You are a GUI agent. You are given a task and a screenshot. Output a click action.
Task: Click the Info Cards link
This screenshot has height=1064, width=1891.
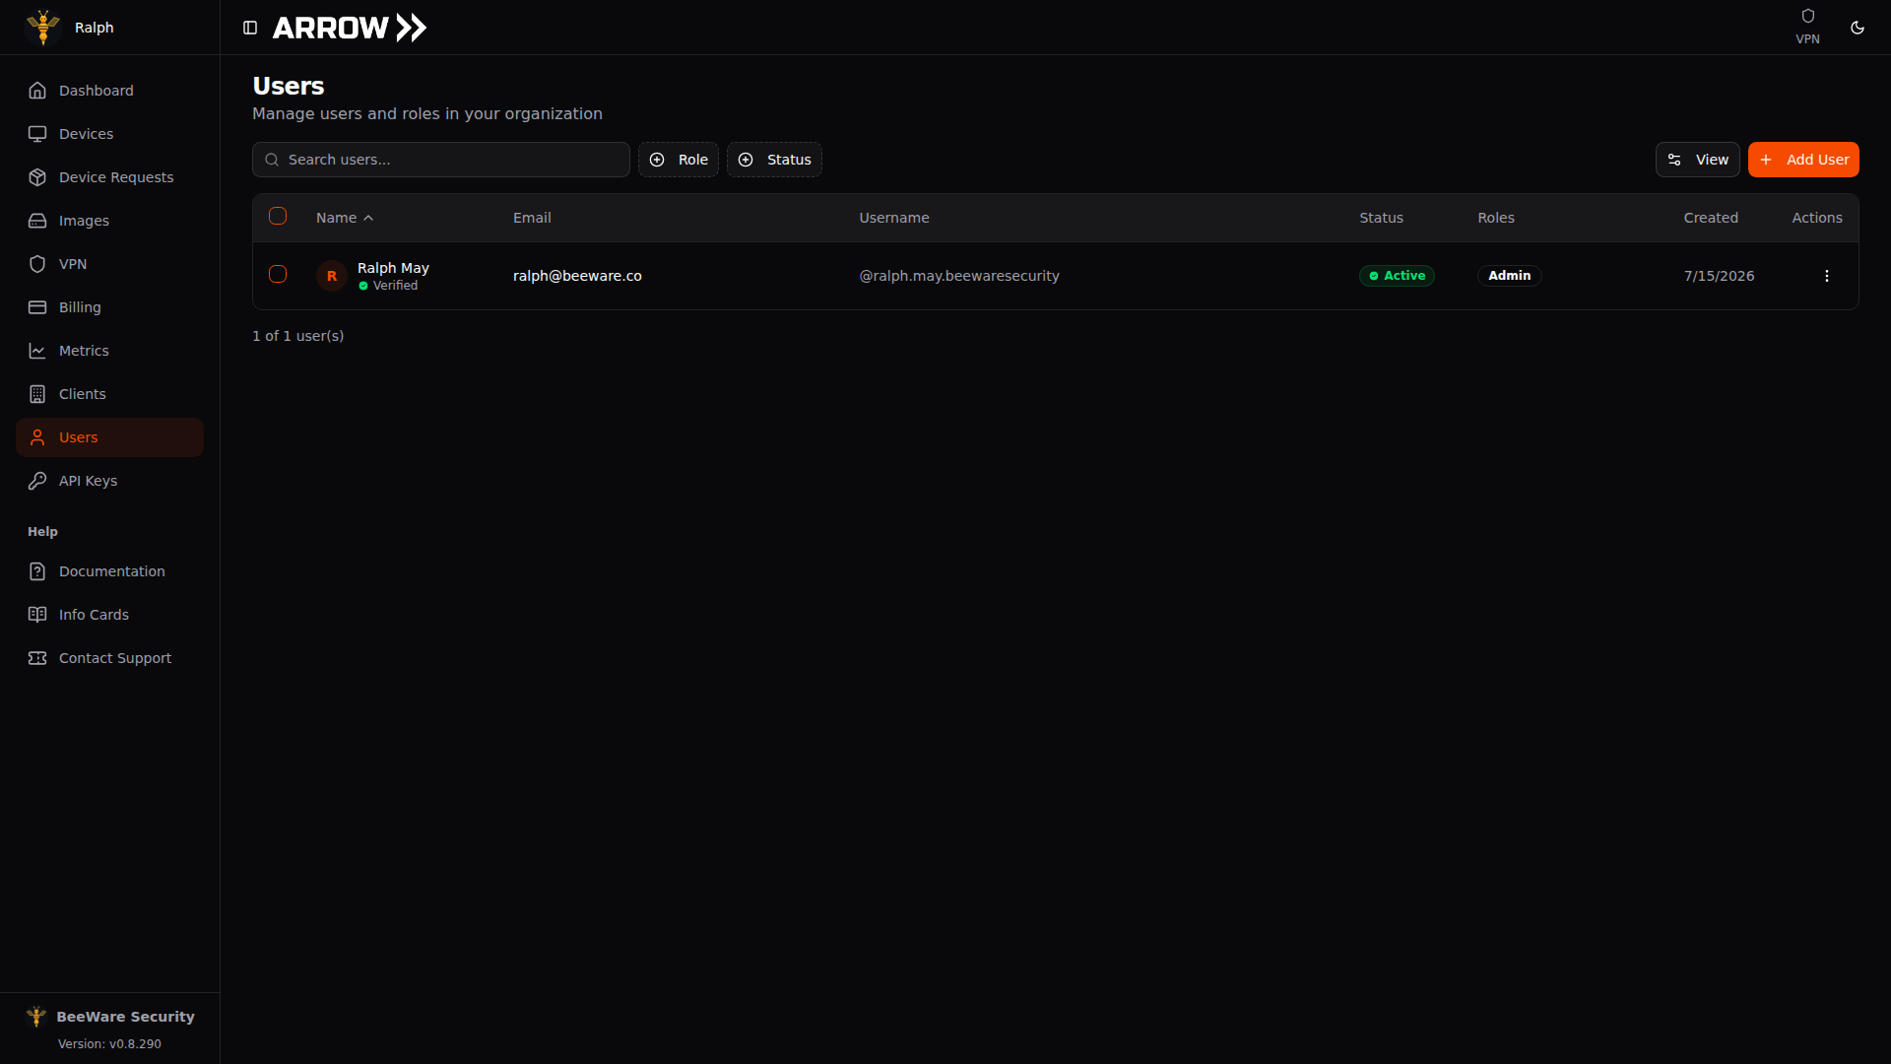[x=109, y=615]
